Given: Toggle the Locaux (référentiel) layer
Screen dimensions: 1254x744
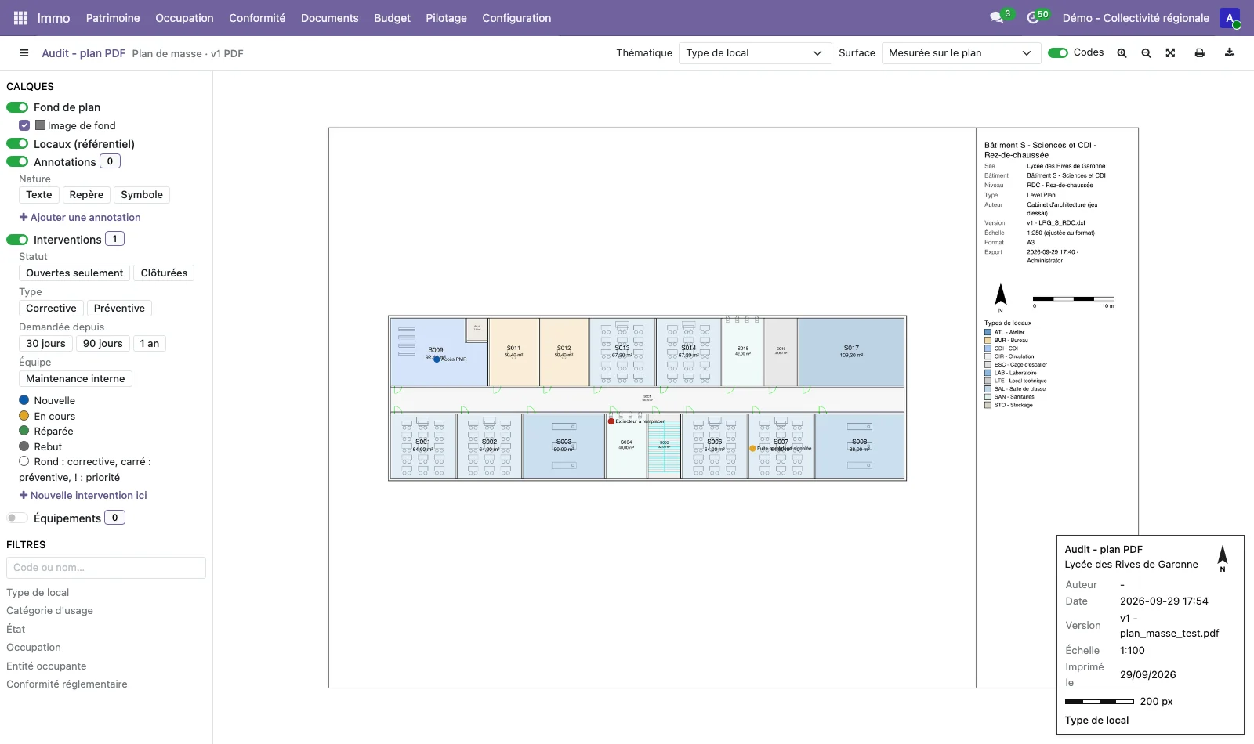Looking at the screenshot, I should 17,144.
